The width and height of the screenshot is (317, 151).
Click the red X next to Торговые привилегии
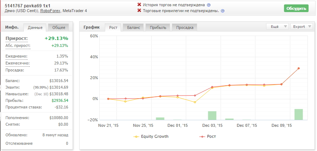tap(139, 10)
